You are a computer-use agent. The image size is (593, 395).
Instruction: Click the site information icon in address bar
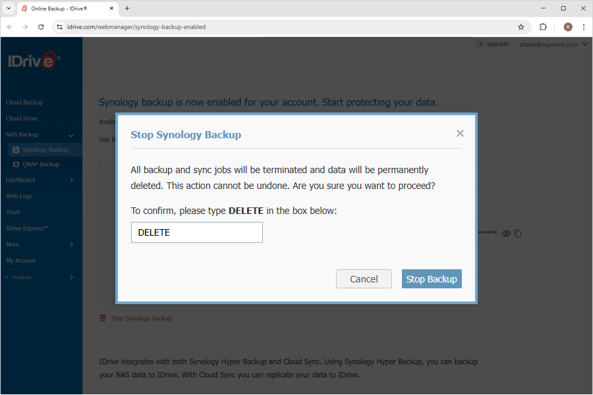coord(59,27)
